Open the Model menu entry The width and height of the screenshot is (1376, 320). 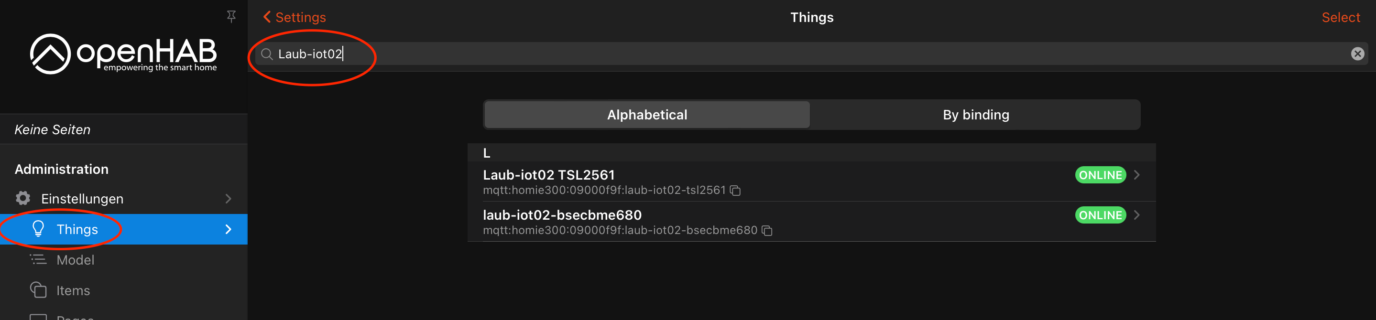point(76,260)
